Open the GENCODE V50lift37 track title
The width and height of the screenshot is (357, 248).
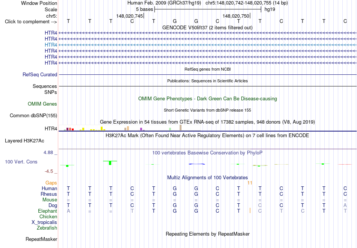[207, 27]
